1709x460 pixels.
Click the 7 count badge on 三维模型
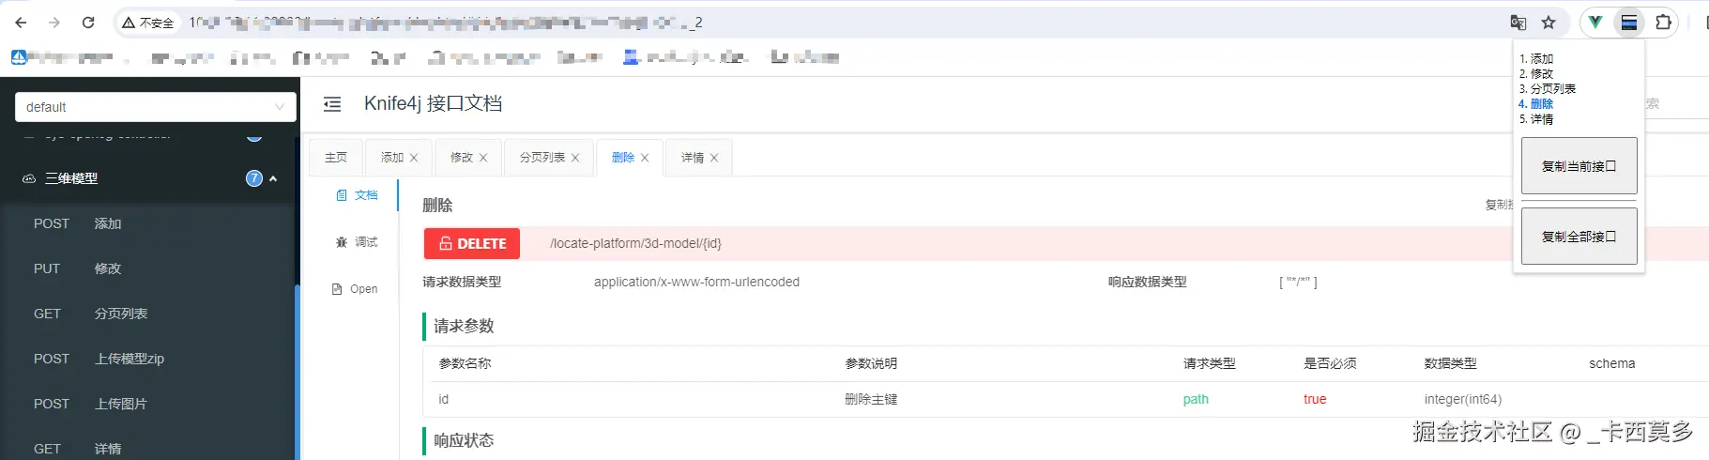(x=253, y=178)
